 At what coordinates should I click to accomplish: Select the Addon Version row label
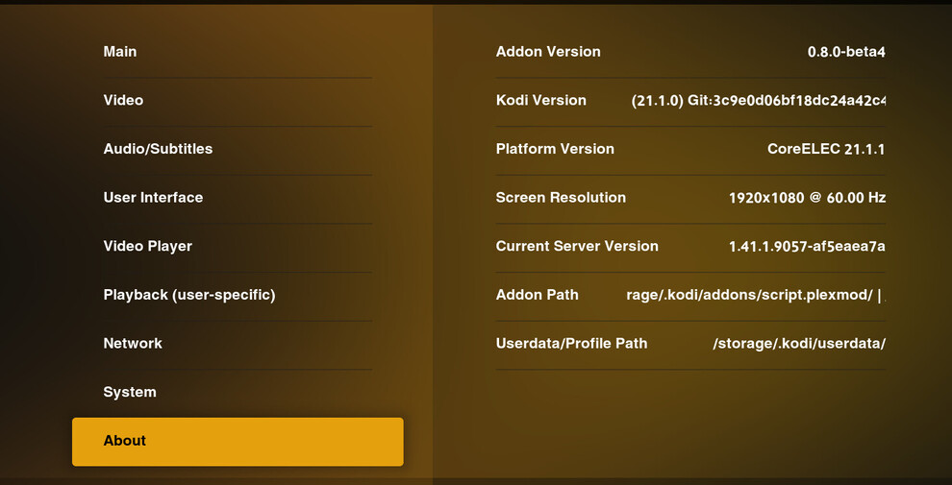tap(548, 52)
